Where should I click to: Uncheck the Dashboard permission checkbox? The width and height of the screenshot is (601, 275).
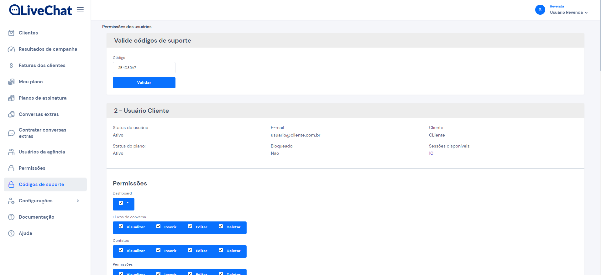click(x=121, y=203)
